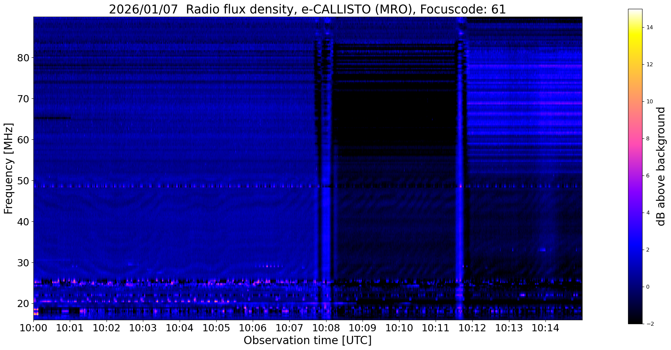671x350 pixels.
Task: Click the 40 MHz frequency tick label
Action: pyautogui.click(x=23, y=222)
